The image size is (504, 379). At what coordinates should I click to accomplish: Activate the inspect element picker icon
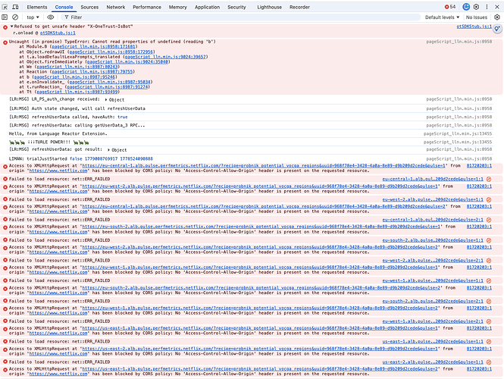[5, 7]
